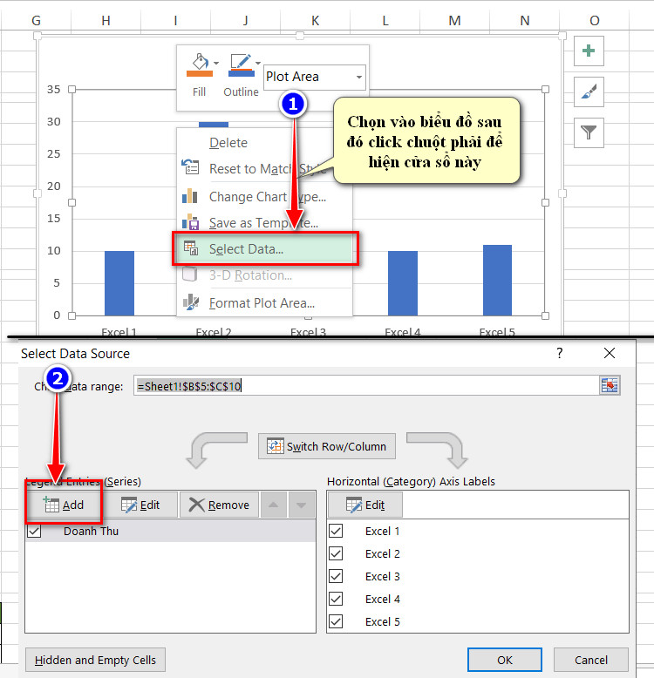
Task: Choose Save as Template menu entry
Action: click(264, 223)
